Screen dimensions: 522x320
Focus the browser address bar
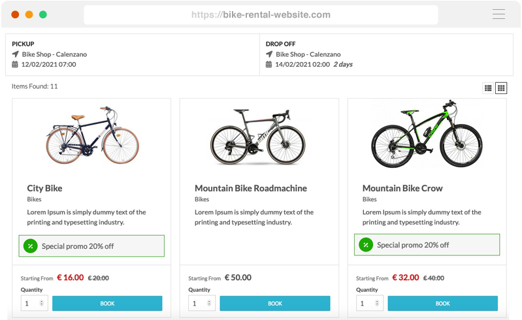click(x=261, y=14)
